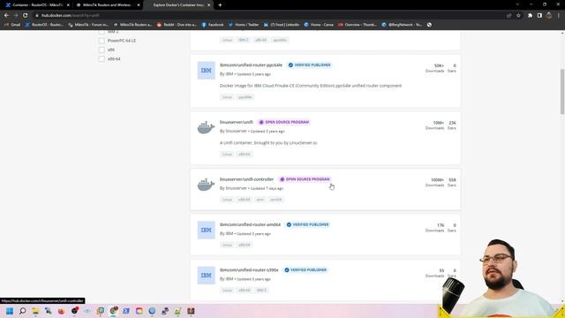Select the Explore Docker's Container Images tab
The image size is (565, 318).
[178, 5]
